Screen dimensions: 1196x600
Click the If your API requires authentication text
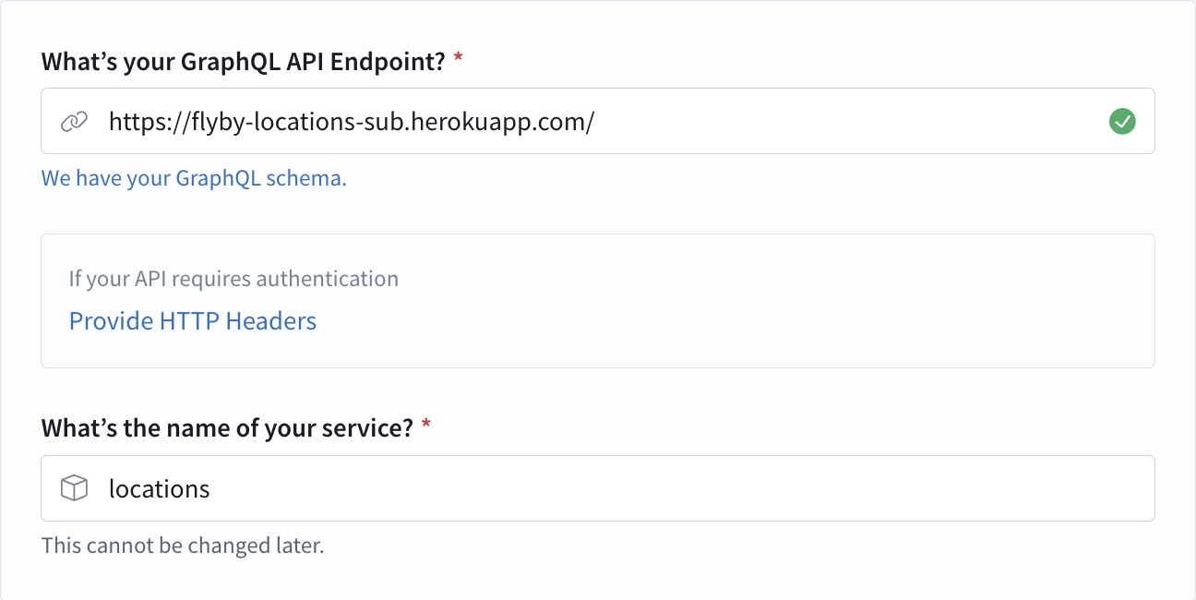(233, 278)
